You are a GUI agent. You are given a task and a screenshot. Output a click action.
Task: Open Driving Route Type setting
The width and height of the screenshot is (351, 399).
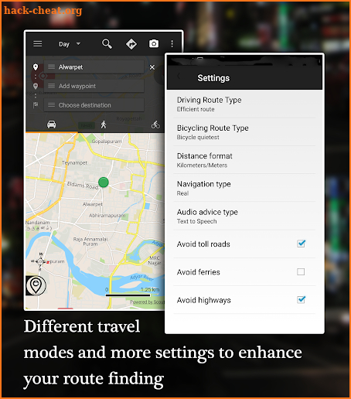(x=244, y=104)
